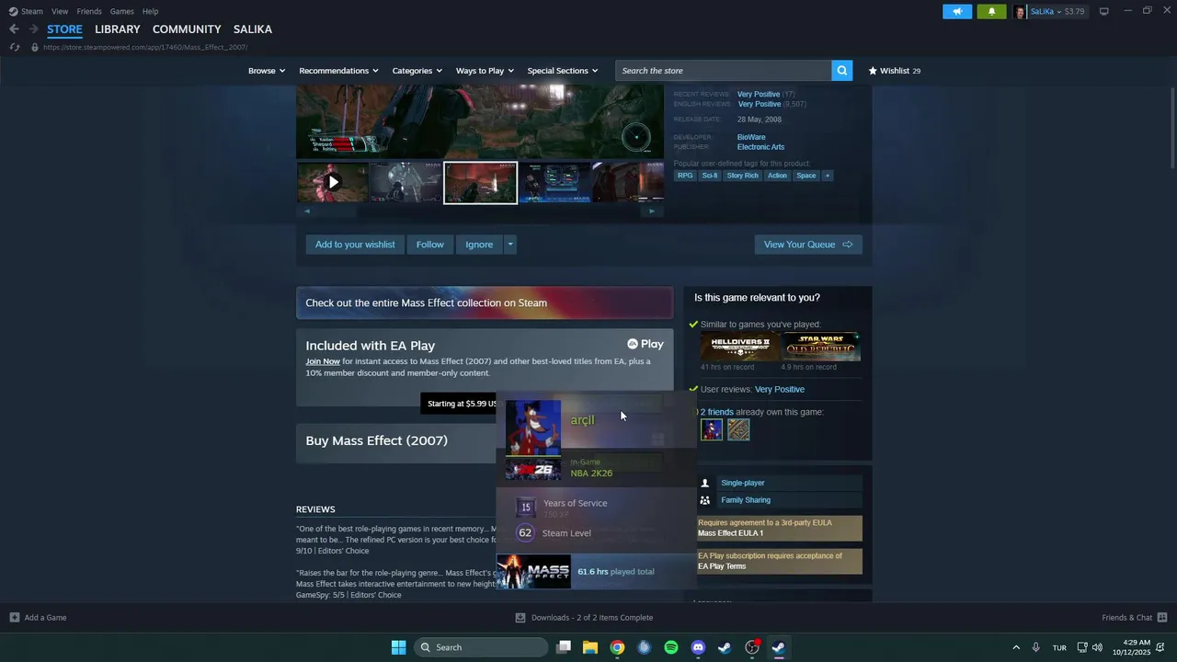Click View Your Queue button
Screen dimensions: 1177x662
click(x=808, y=245)
